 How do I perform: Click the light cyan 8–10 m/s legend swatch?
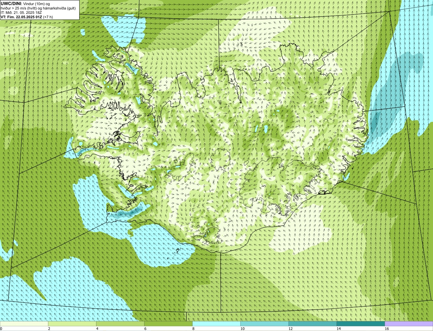(x=216, y=324)
